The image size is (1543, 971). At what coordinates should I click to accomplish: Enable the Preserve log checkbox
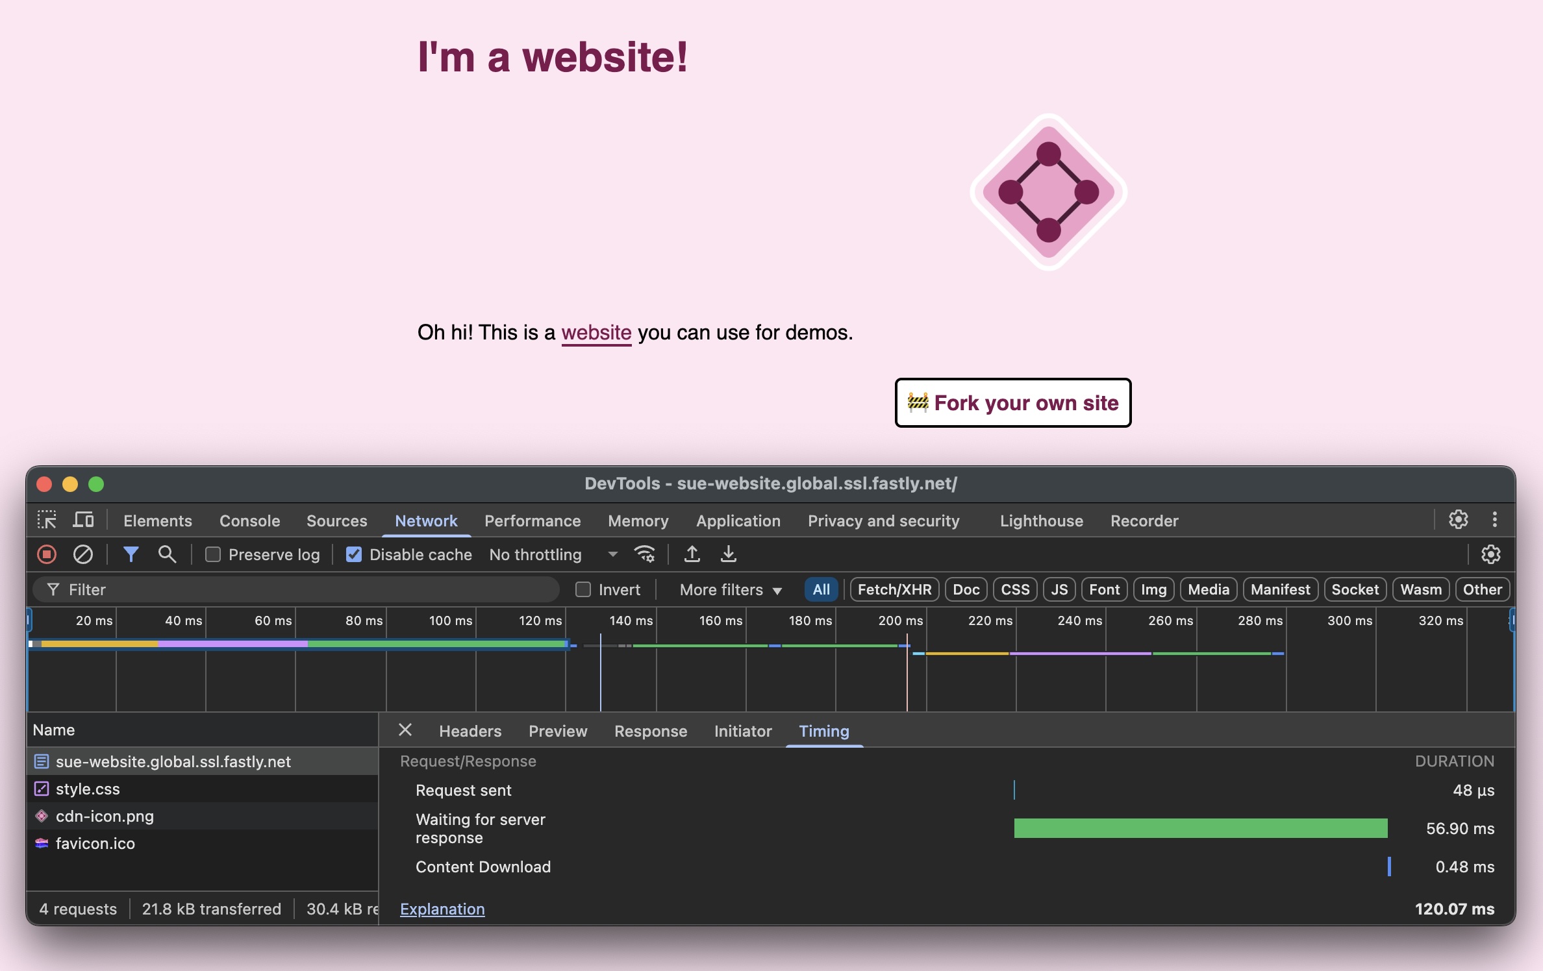[213, 554]
